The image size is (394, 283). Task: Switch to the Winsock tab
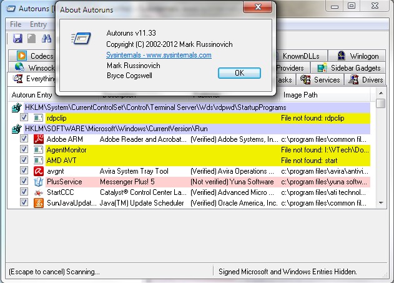[x=32, y=68]
